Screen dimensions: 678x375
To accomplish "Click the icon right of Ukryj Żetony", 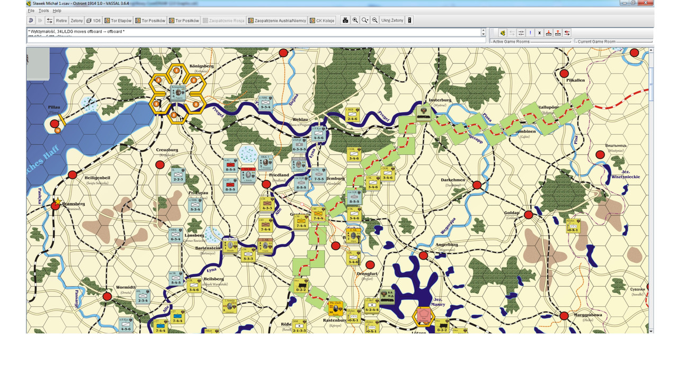I will tap(409, 21).
